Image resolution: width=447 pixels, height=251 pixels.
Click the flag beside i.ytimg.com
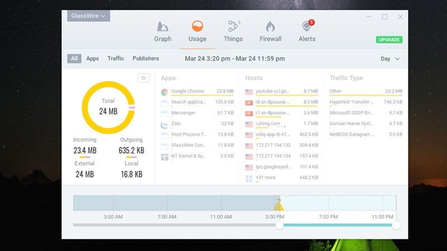[249, 124]
